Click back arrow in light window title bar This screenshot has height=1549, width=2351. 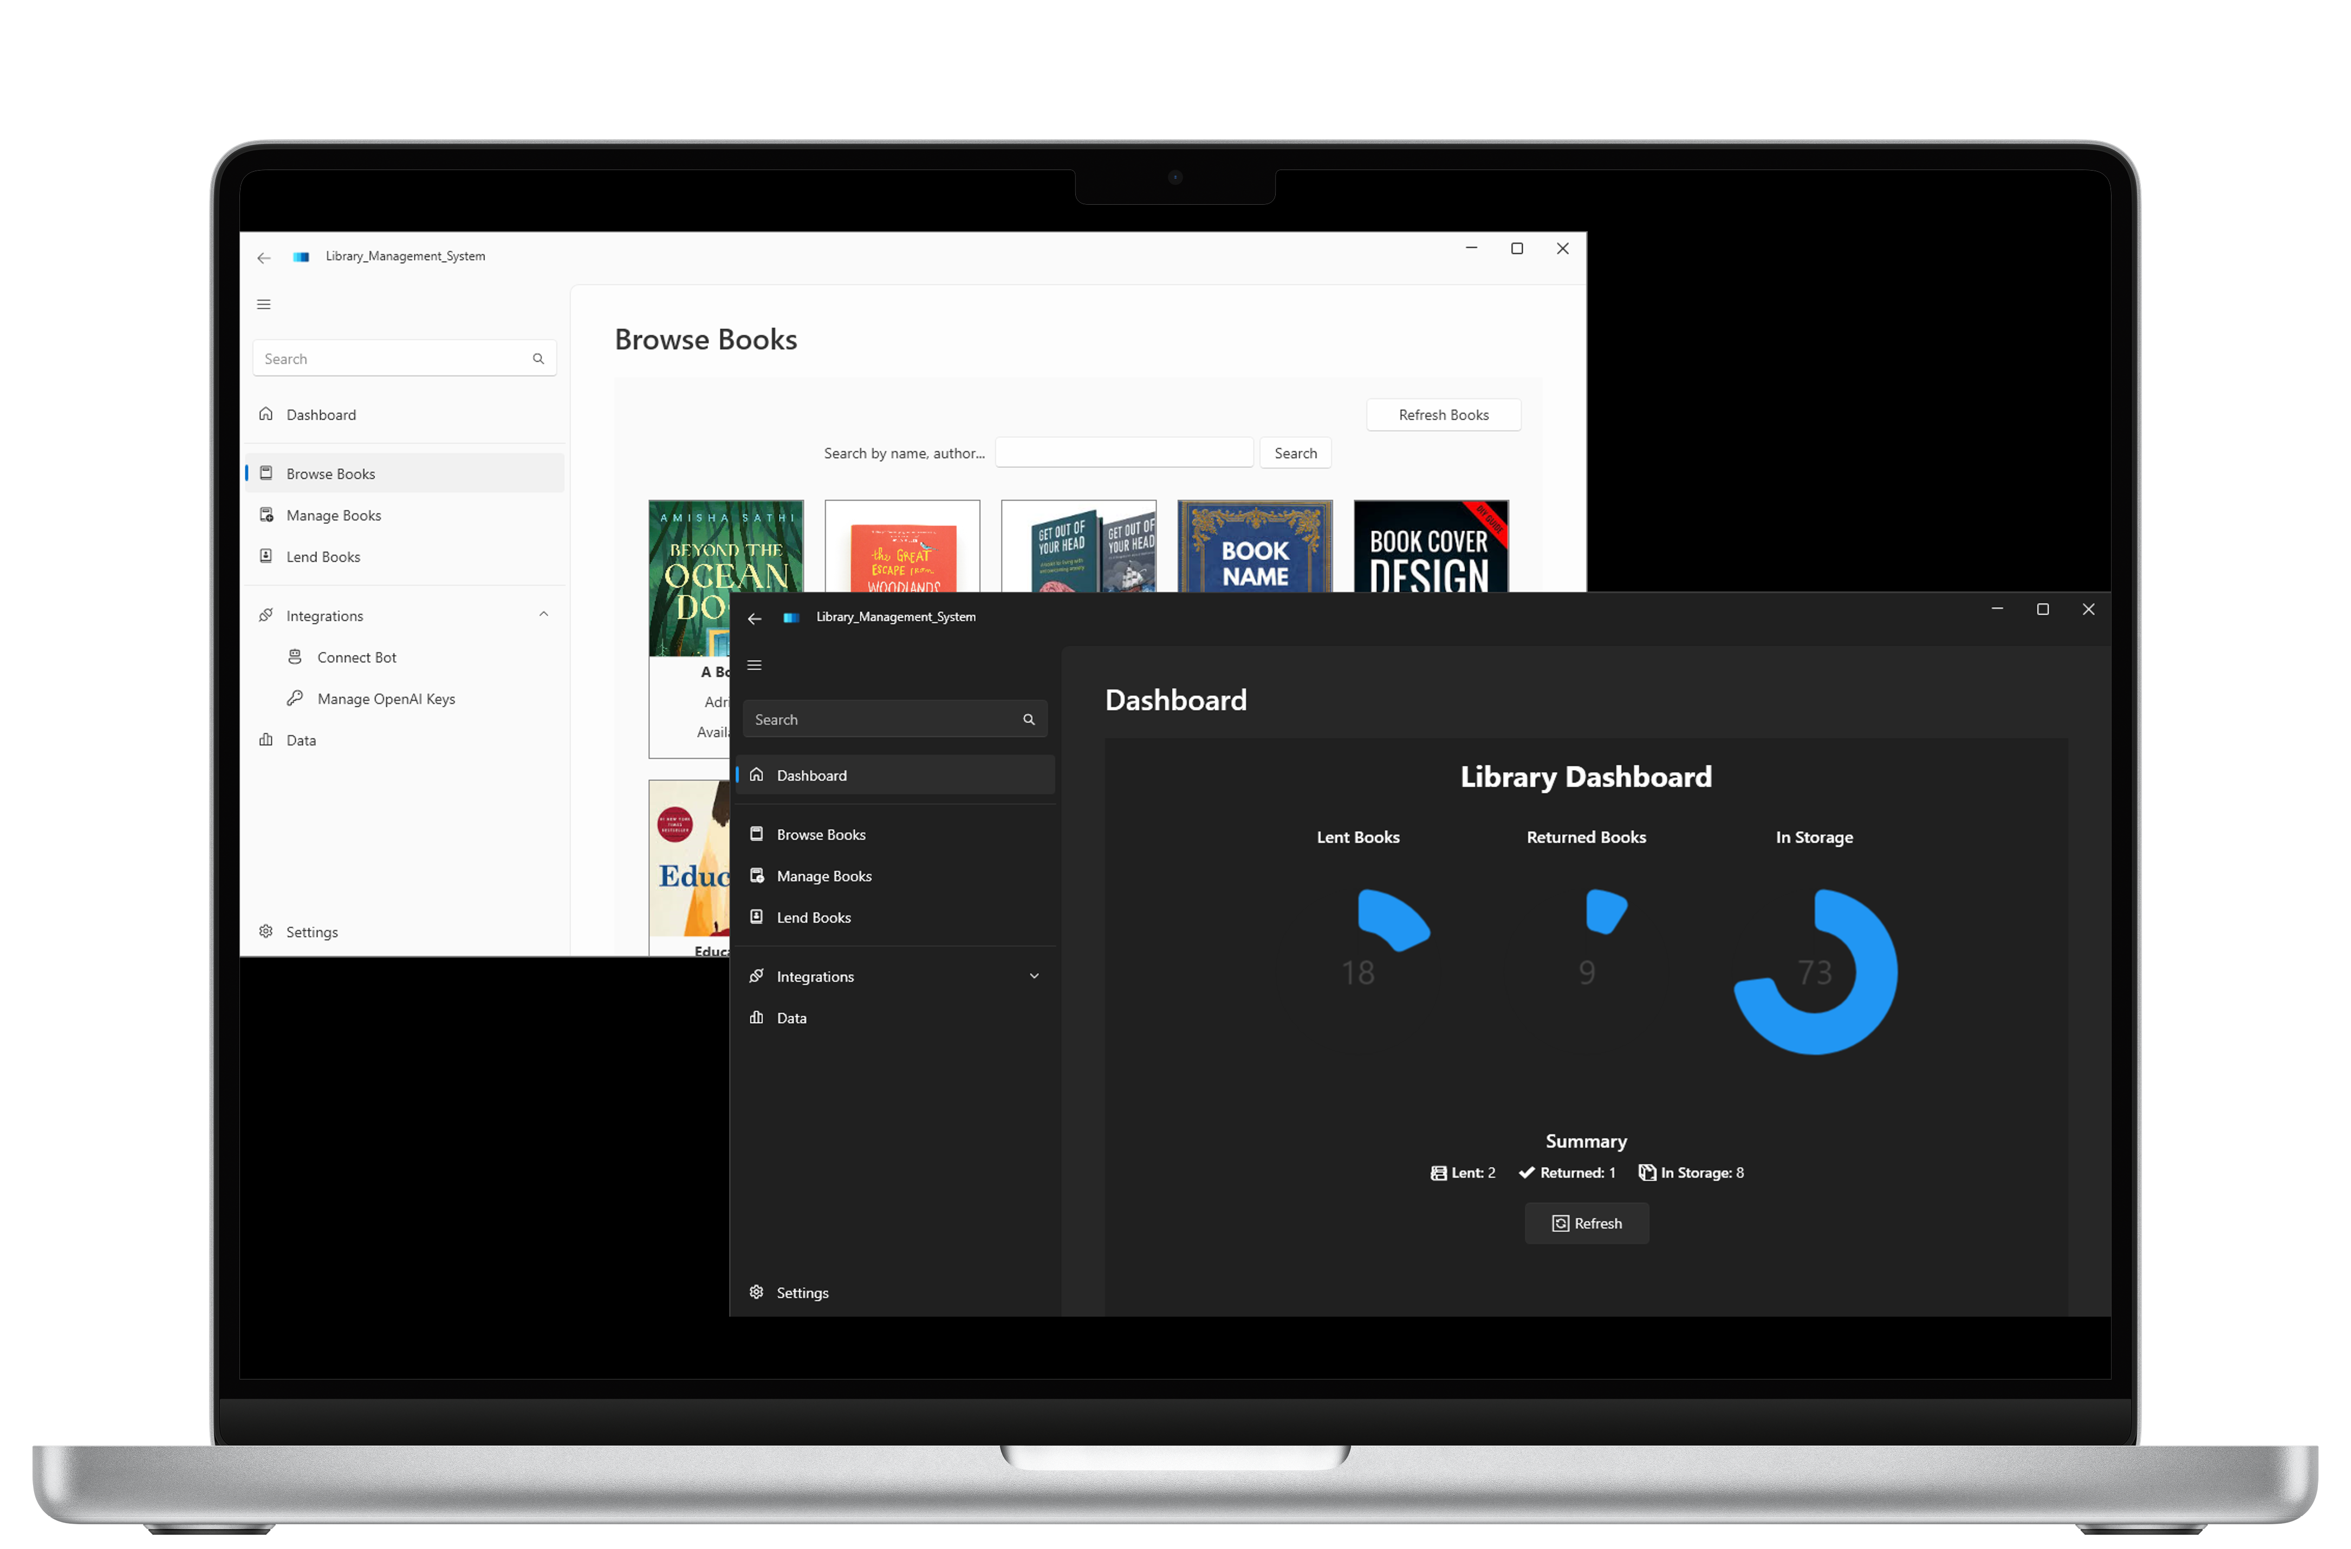pyautogui.click(x=264, y=258)
